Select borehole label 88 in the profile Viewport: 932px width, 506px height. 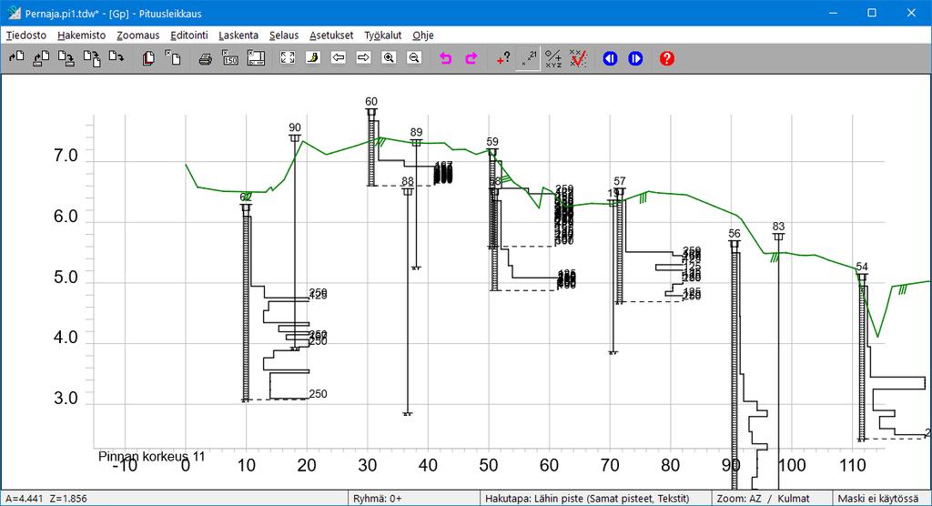click(407, 181)
